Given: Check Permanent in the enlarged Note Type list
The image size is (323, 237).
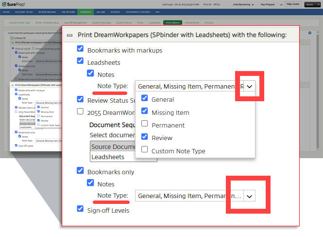Looking at the screenshot, I should point(144,124).
